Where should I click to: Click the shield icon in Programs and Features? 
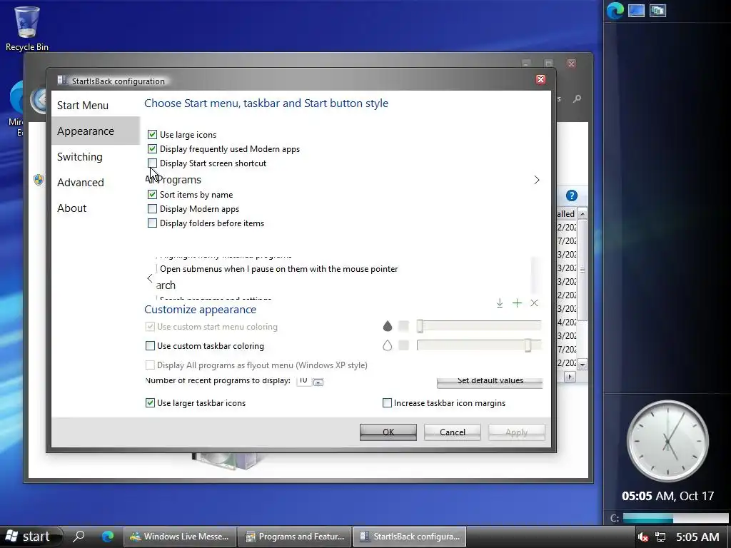tap(39, 180)
